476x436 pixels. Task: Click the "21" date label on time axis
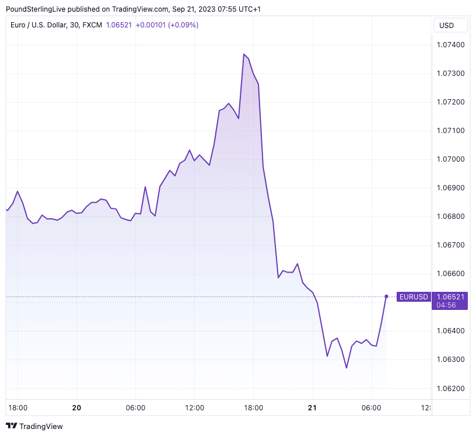tap(312, 407)
